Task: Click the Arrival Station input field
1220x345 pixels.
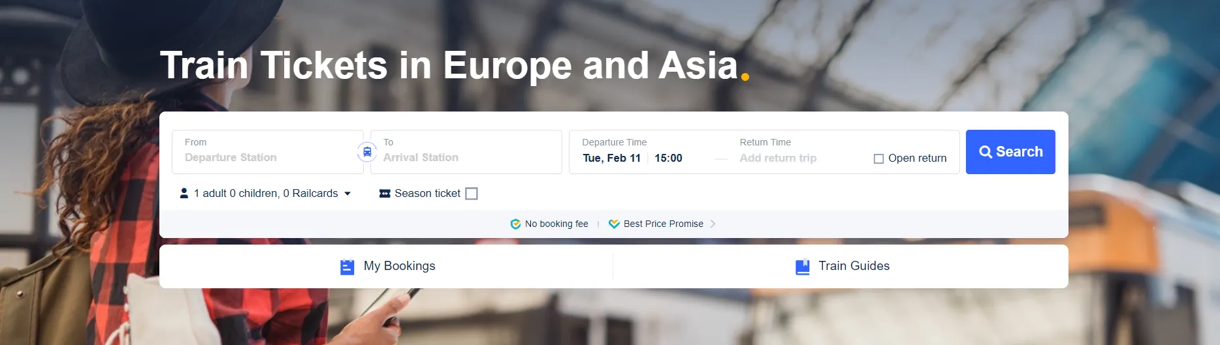Action: [466, 152]
